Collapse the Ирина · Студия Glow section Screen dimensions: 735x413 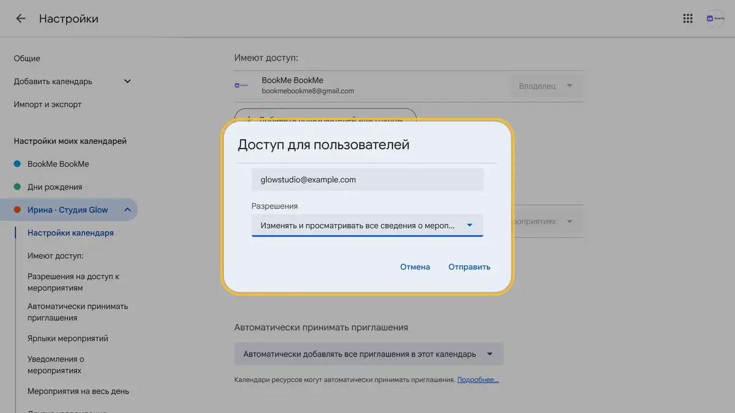coord(127,210)
